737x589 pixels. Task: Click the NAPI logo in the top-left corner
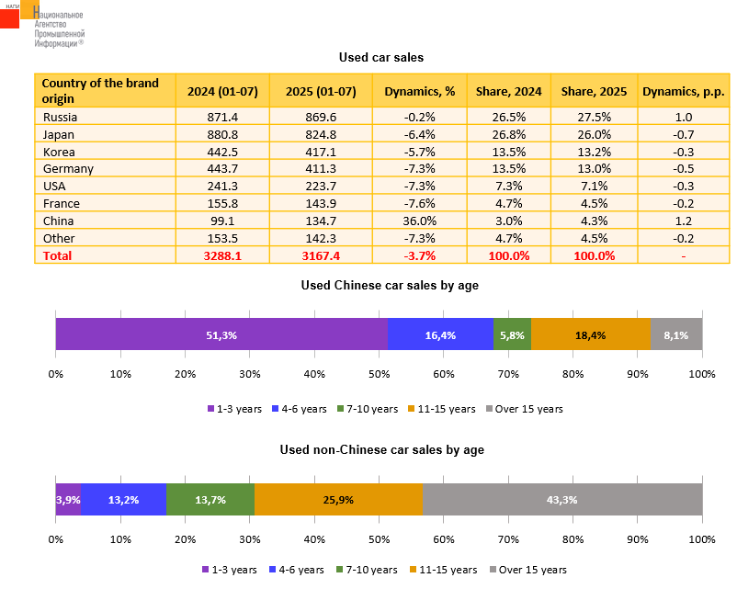20,15
